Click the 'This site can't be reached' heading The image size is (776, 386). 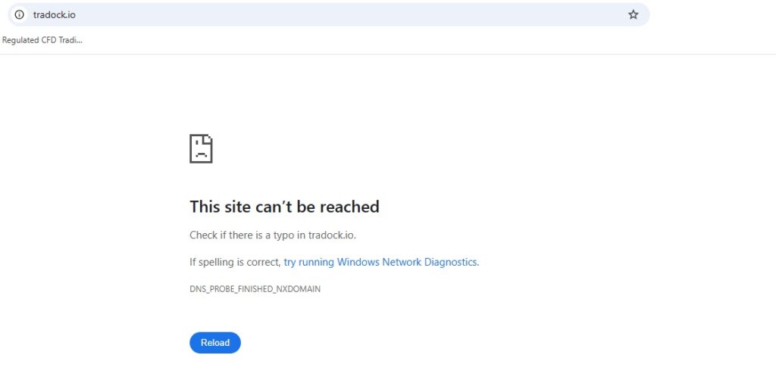click(285, 207)
